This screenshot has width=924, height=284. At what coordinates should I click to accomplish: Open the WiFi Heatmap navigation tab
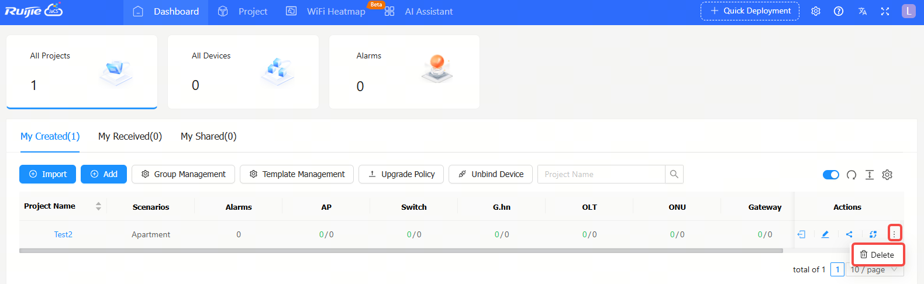click(x=336, y=12)
